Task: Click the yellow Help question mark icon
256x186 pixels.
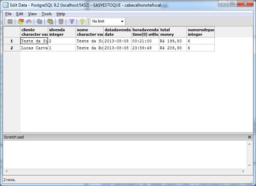Action: point(82,22)
